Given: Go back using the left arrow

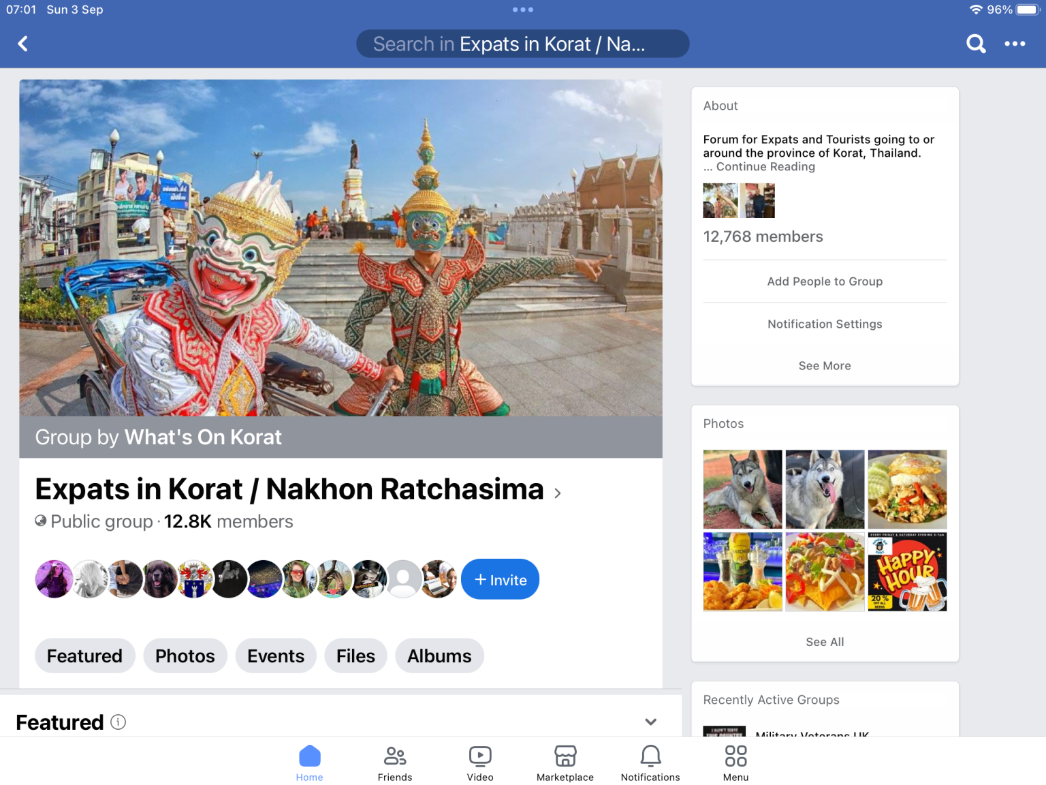Looking at the screenshot, I should pyautogui.click(x=23, y=44).
